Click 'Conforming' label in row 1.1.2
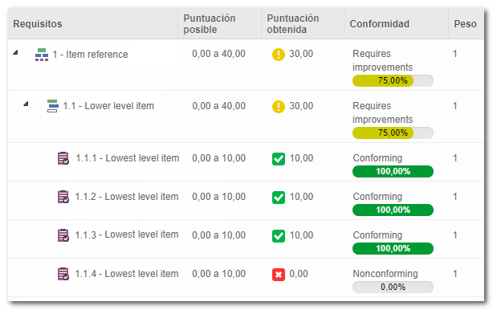This screenshot has width=493, height=310. pyautogui.click(x=377, y=197)
